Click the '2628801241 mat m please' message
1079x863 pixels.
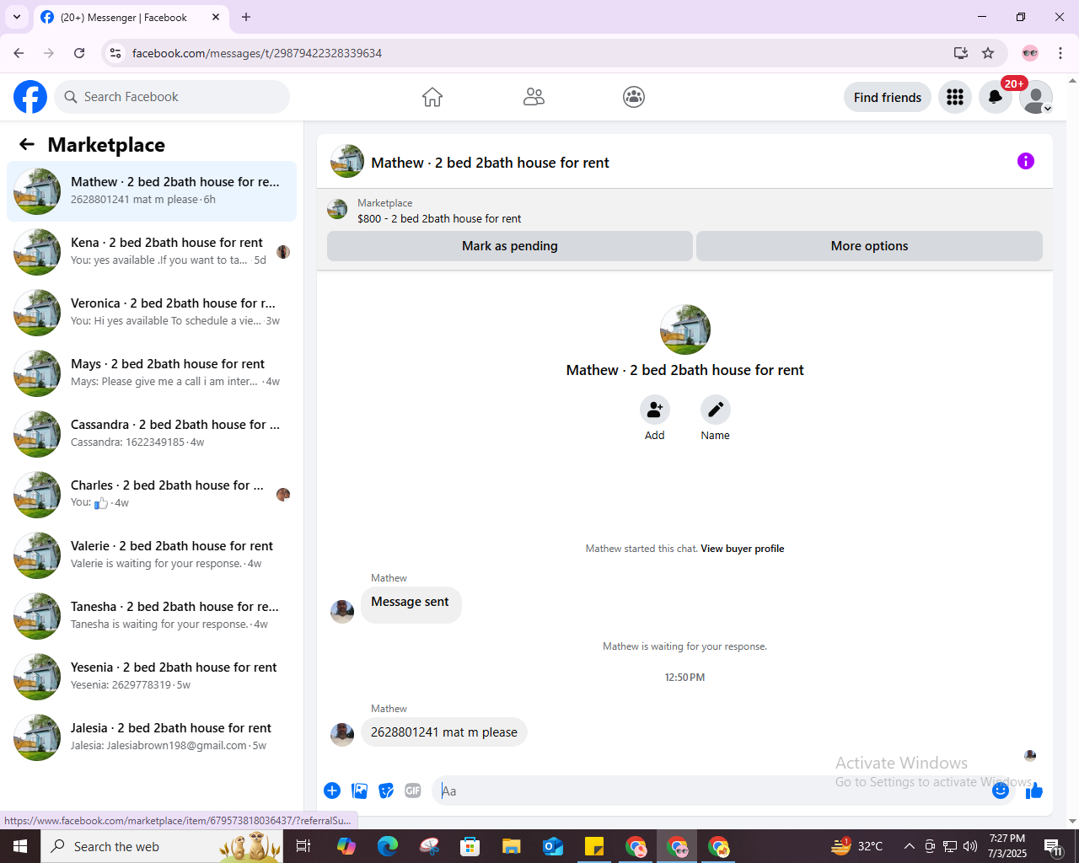click(x=444, y=732)
